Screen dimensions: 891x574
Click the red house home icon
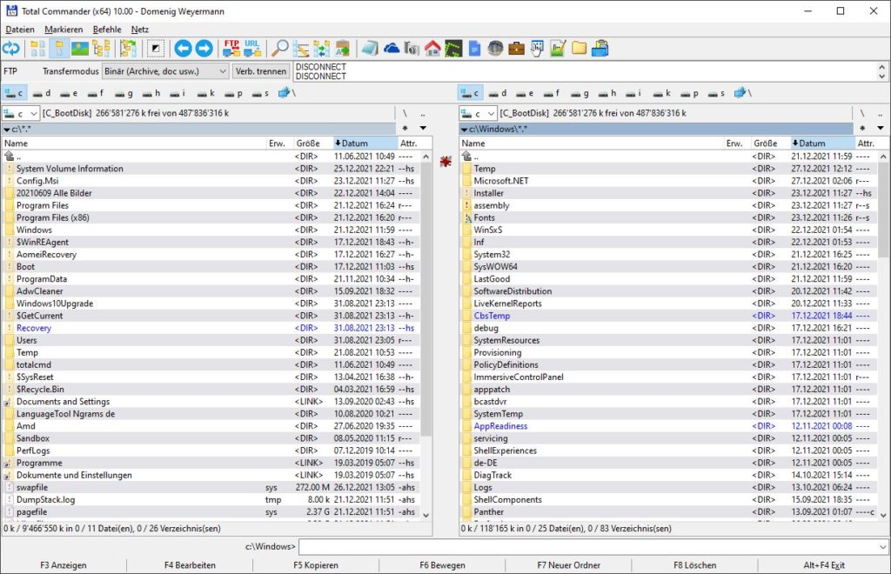point(432,49)
